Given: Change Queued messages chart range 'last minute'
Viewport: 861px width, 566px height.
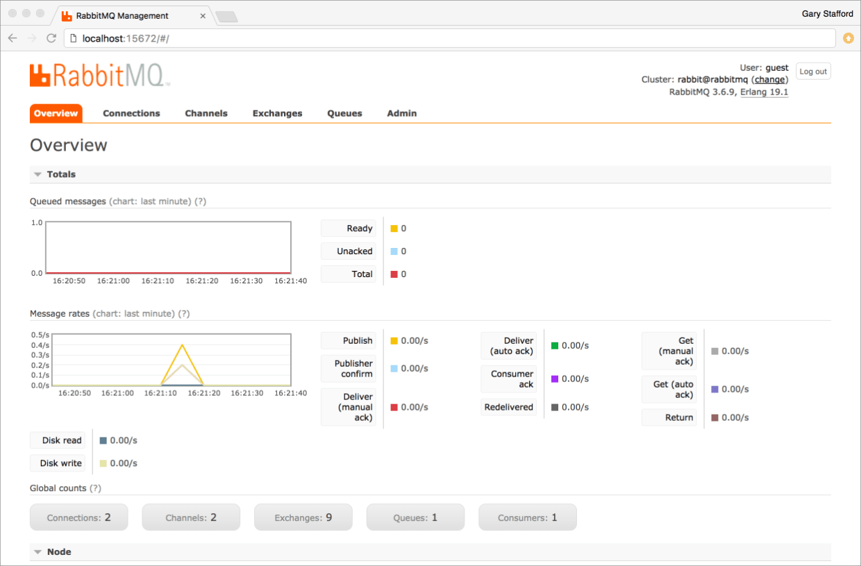Looking at the screenshot, I should [151, 201].
